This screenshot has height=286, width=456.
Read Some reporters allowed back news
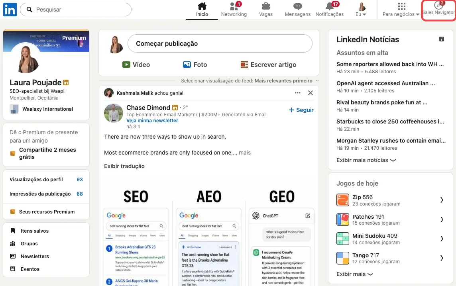click(x=390, y=64)
